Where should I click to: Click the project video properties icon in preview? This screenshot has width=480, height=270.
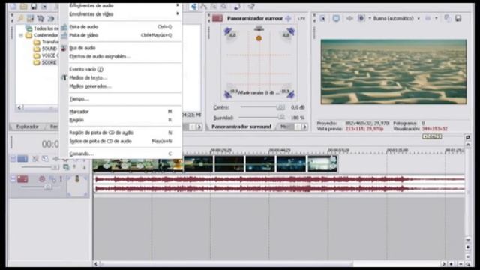pyautogui.click(x=322, y=19)
